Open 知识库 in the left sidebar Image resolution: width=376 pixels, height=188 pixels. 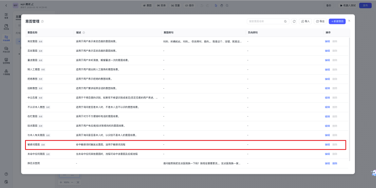tap(6, 27)
